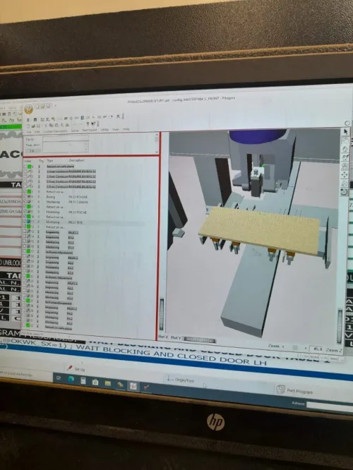
Task: Open the Custom Operations menu
Action: tap(55, 131)
